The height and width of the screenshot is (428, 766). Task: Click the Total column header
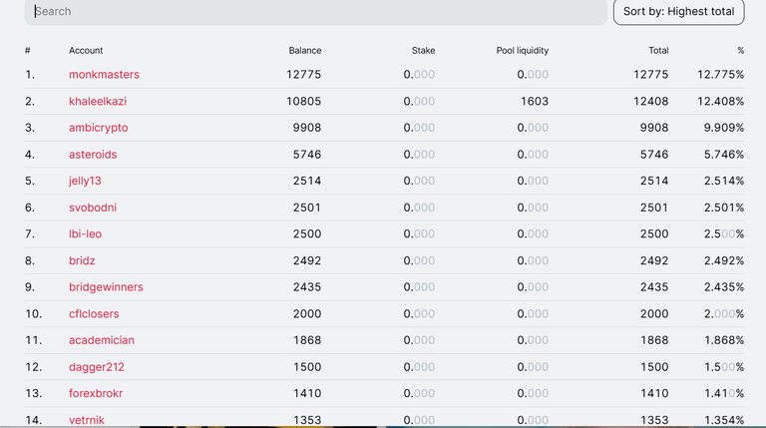pyautogui.click(x=658, y=50)
